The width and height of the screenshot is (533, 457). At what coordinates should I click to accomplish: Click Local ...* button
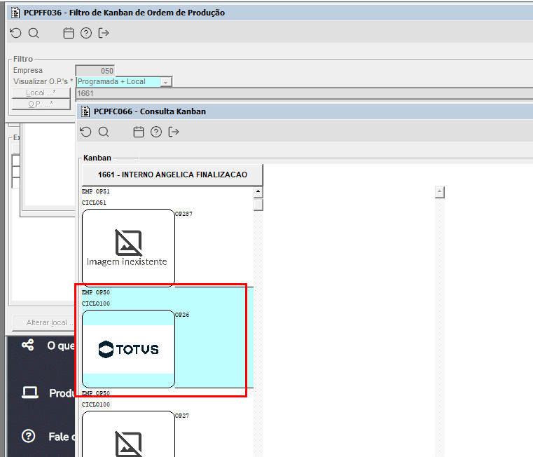click(41, 93)
